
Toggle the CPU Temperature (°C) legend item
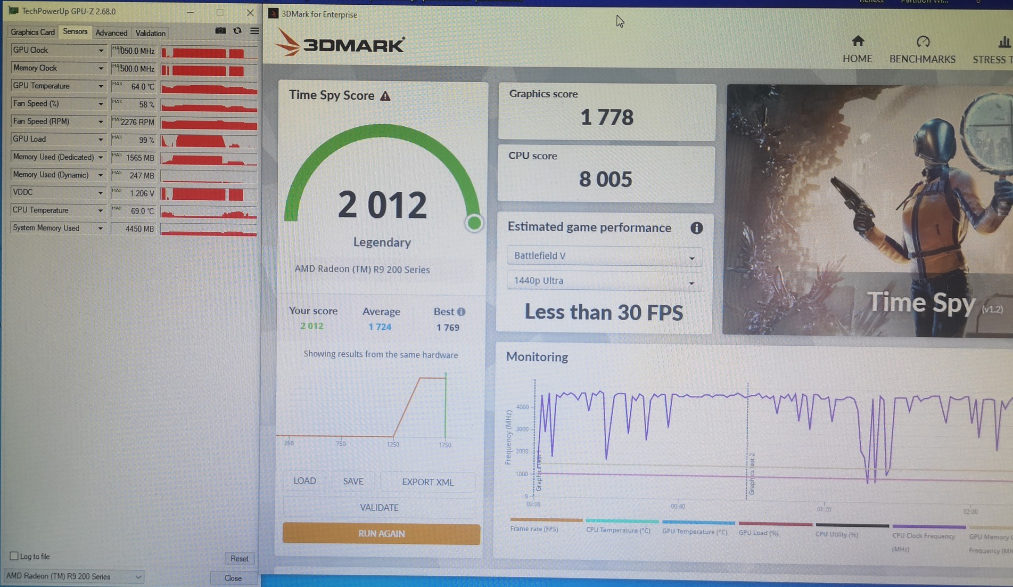[x=622, y=526]
